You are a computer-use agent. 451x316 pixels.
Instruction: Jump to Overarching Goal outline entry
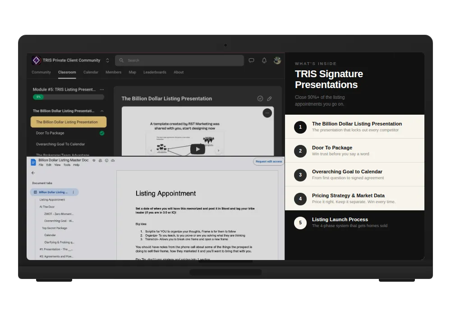59,221
